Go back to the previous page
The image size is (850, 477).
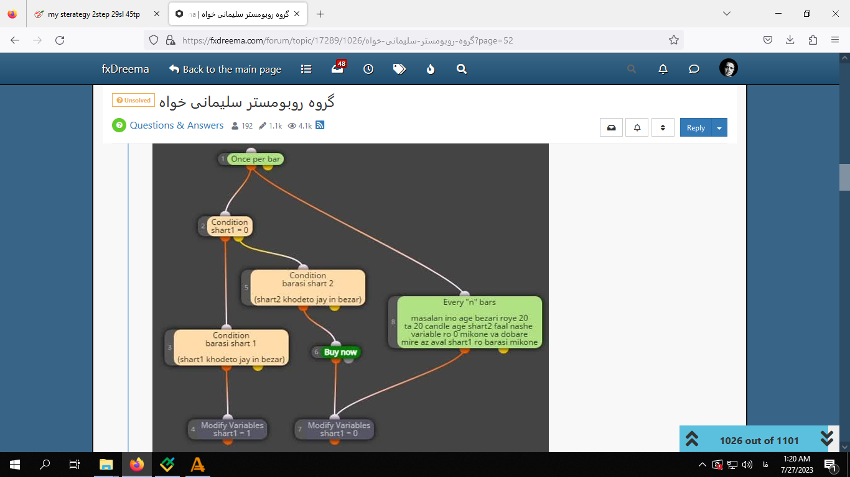[x=15, y=40]
